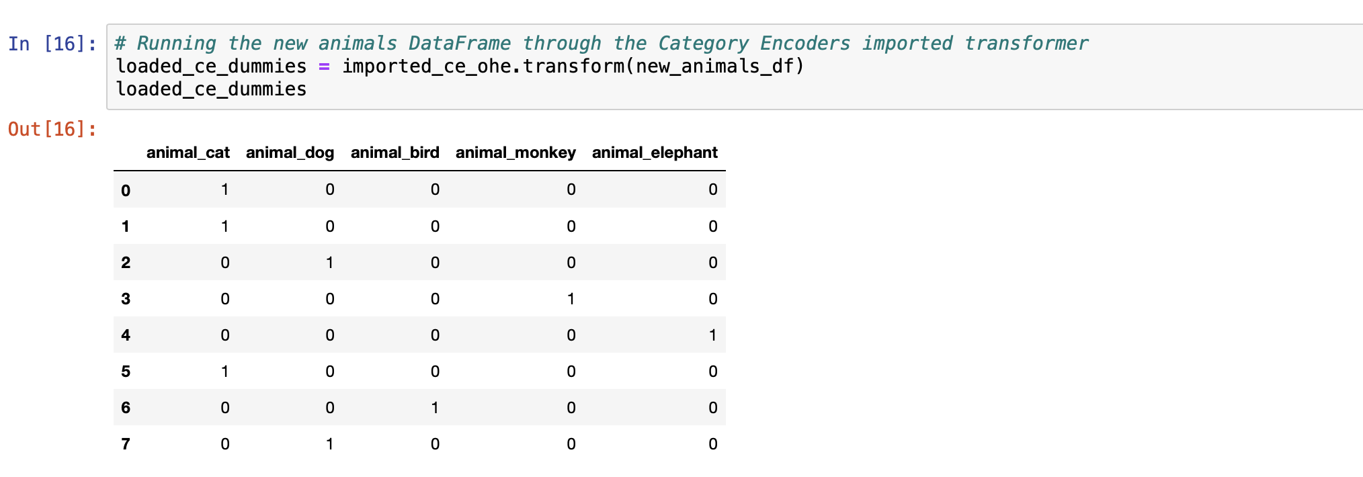
Task: Select the animal_monkey column header
Action: click(515, 153)
